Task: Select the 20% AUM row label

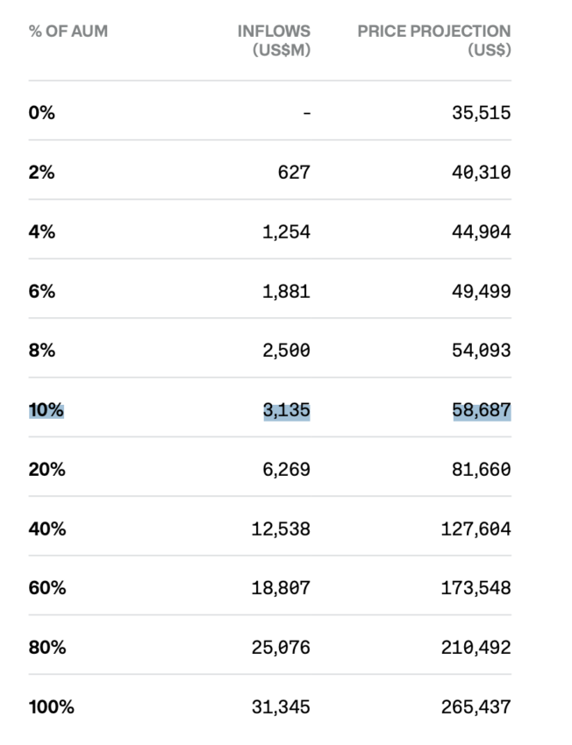Action: pyautogui.click(x=46, y=470)
